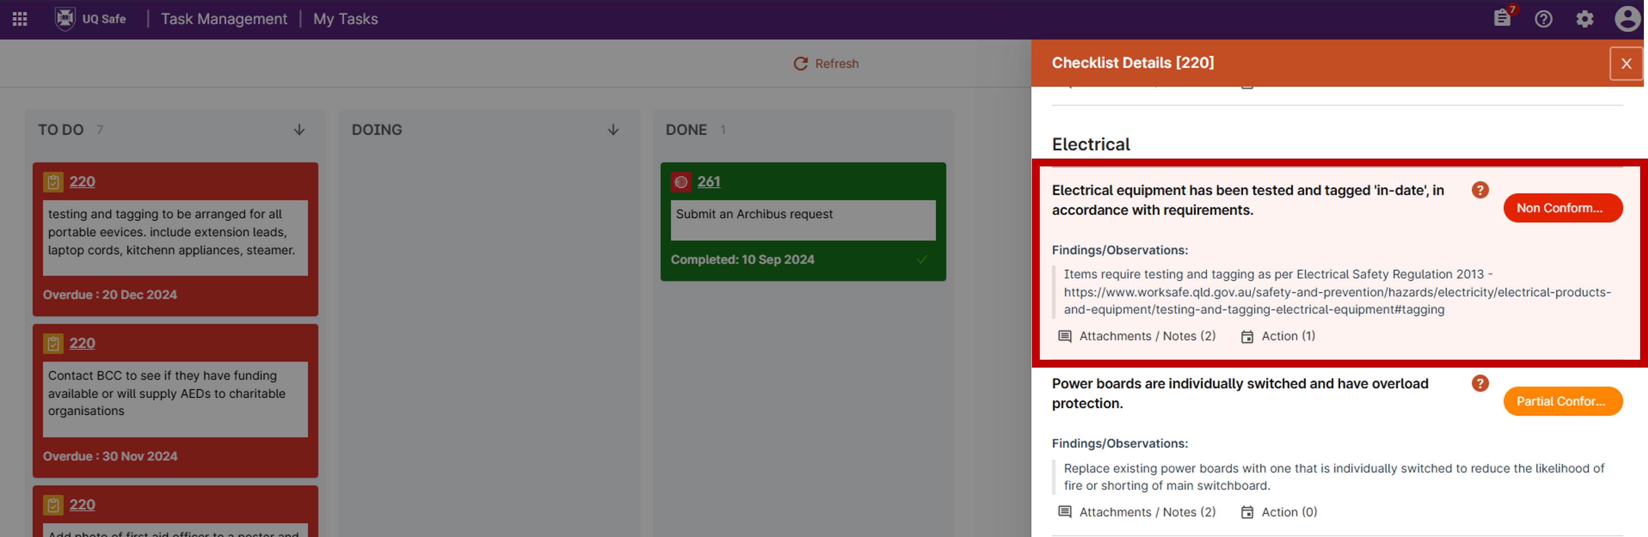
Task: Click the target icon on card 261
Action: 681,182
